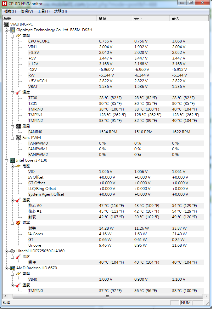Image resolution: width=213 pixels, height=309 pixels.
Task: Click the thermometer icon under Hitachi drive
Action: pos(18,257)
